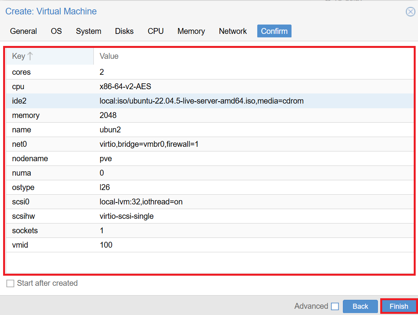Open the OS tab
This screenshot has width=418, height=315.
pyautogui.click(x=56, y=31)
